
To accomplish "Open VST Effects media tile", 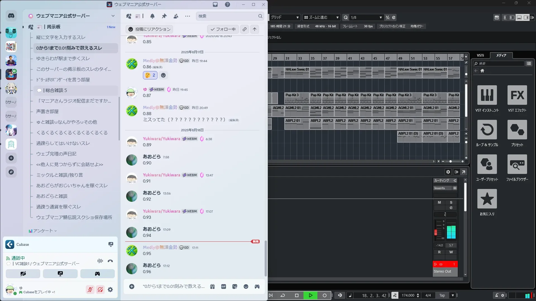I will click(x=517, y=95).
